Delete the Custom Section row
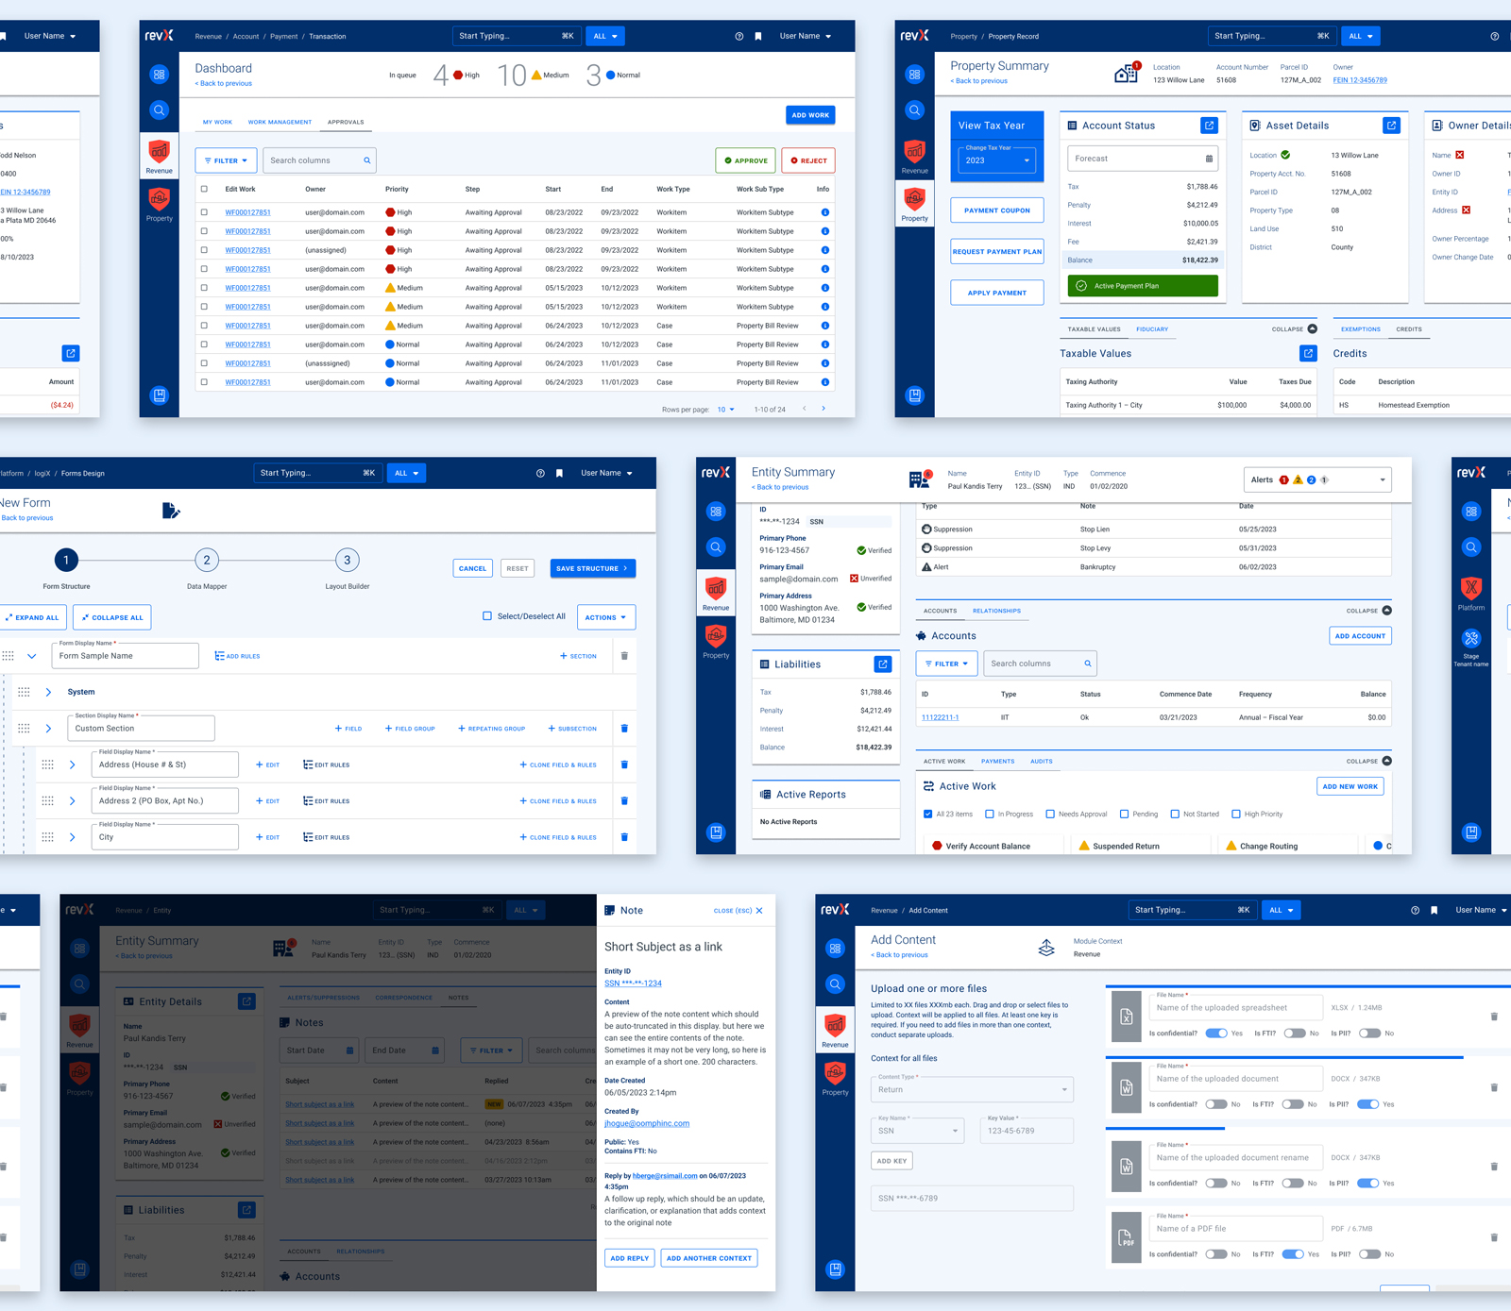Viewport: 1511px width, 1311px height. (x=624, y=729)
